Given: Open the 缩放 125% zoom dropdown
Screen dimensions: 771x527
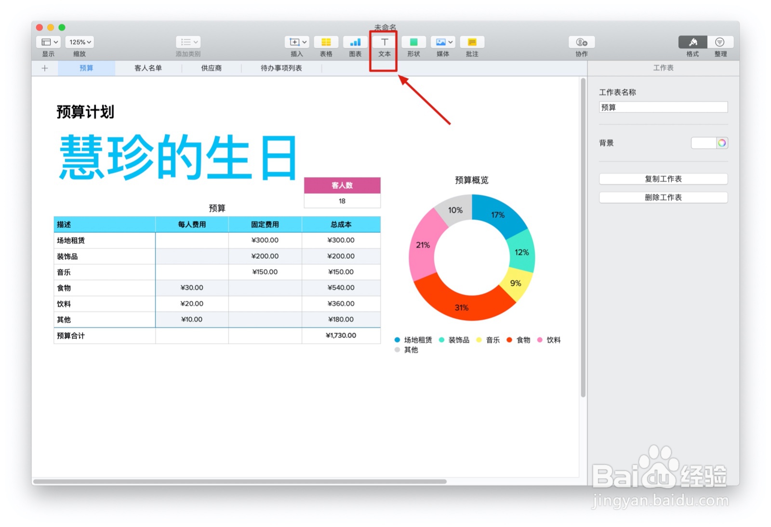Looking at the screenshot, I should pyautogui.click(x=79, y=42).
